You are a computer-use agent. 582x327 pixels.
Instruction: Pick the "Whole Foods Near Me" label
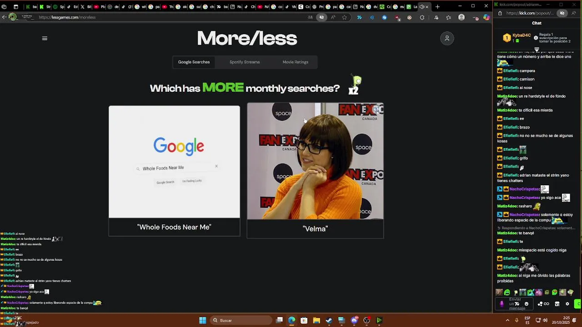[x=174, y=227]
